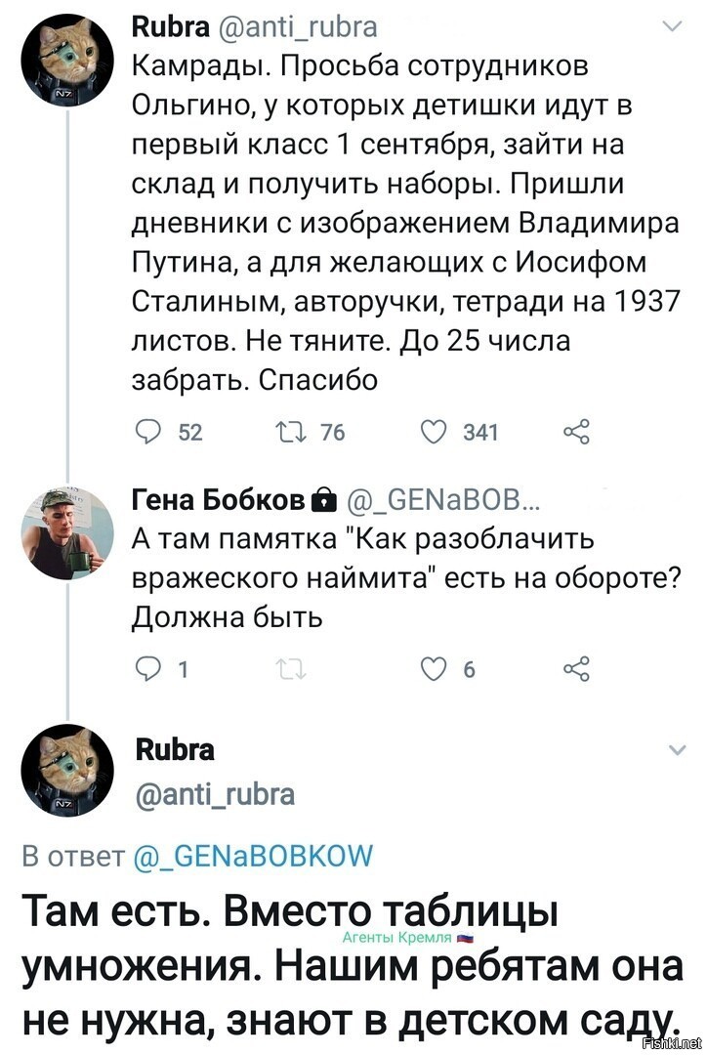Open Rubra's cat avatar in the top tweet
Screen dimensions: 707x1055
coord(68,60)
